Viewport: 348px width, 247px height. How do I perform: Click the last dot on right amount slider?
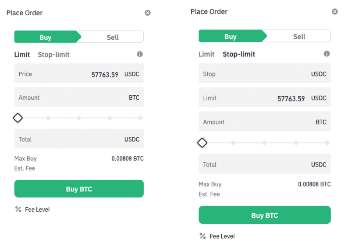pos(327,143)
